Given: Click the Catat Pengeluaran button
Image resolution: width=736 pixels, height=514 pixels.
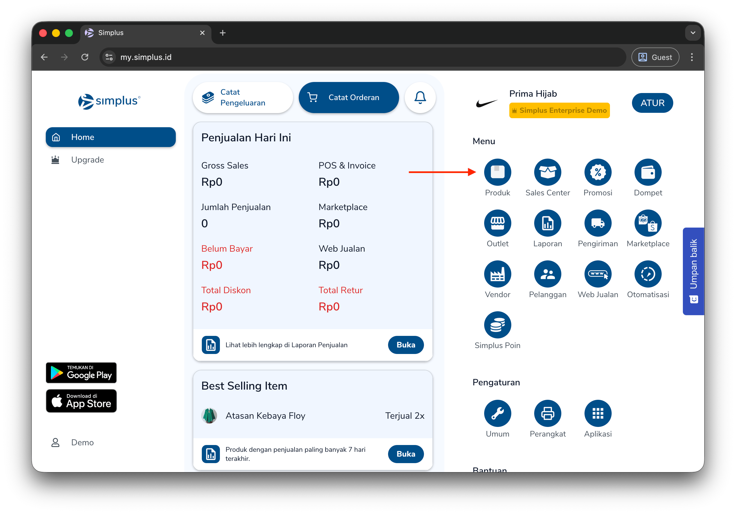Looking at the screenshot, I should click(x=243, y=98).
